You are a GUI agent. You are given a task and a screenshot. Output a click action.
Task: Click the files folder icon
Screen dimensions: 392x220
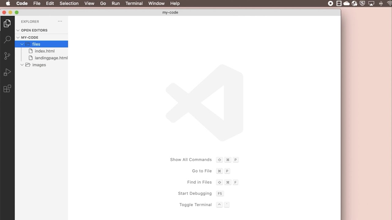28,44
